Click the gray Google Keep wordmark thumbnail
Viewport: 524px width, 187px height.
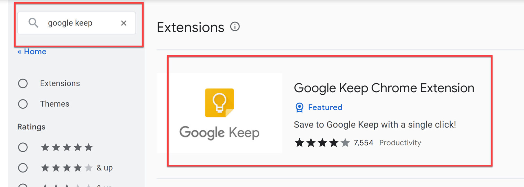(219, 133)
